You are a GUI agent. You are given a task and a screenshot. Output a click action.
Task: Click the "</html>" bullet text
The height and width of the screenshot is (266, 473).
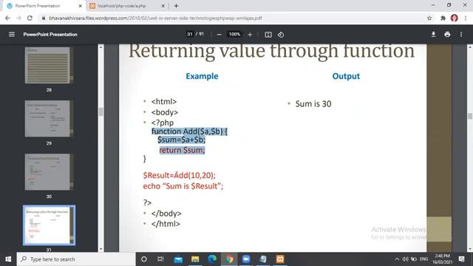point(166,224)
